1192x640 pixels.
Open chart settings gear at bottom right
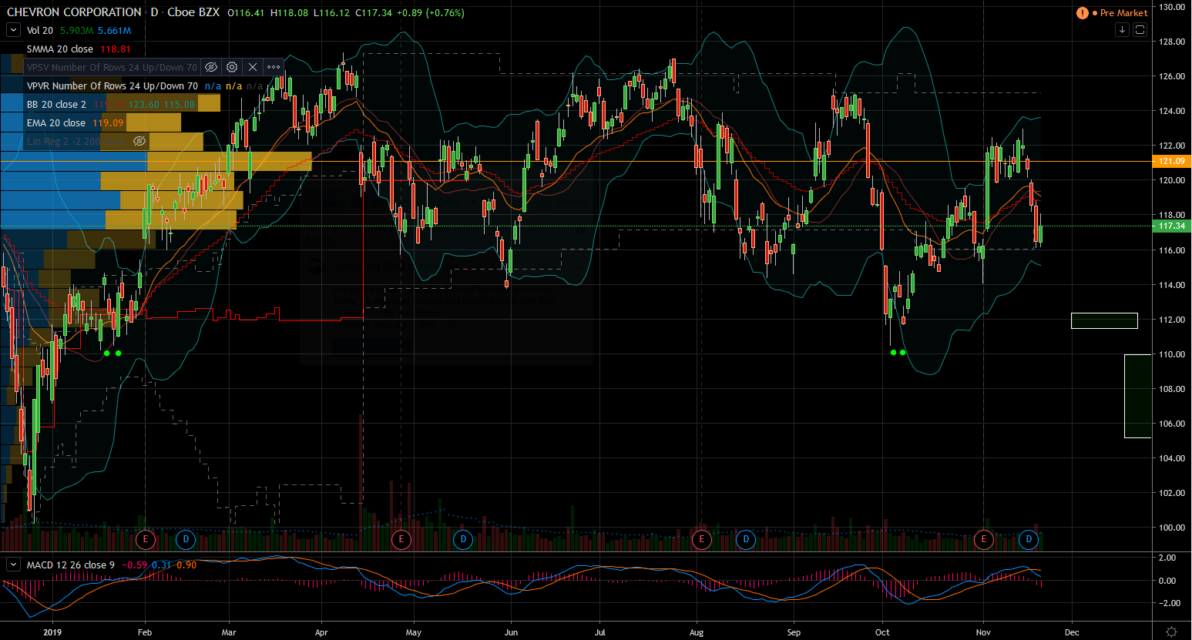click(1171, 632)
